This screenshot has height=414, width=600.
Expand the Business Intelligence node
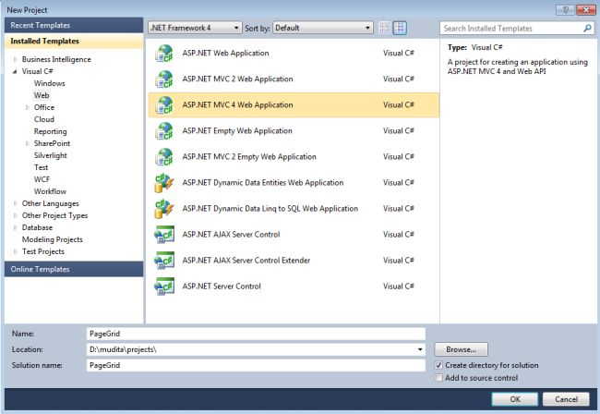(x=16, y=59)
